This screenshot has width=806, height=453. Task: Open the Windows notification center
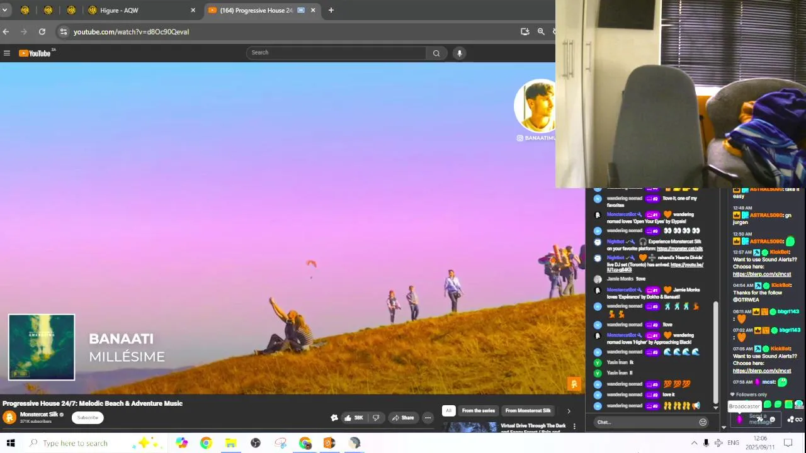click(x=787, y=443)
